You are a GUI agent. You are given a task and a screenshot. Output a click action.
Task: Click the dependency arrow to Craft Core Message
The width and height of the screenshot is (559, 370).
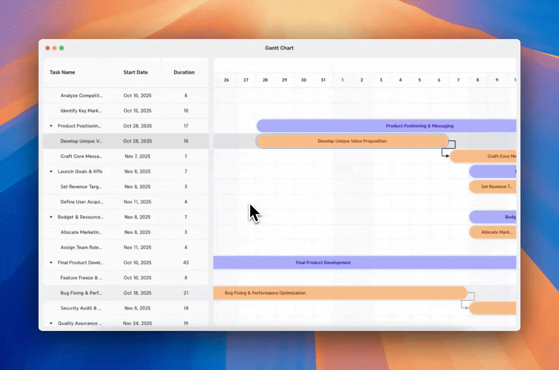(448, 150)
